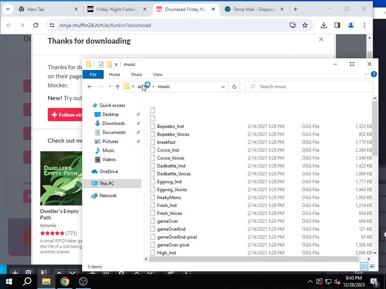Expand hidden breadcrumb path chevrons
Viewport: 386px width, 289px height.
[x=133, y=87]
